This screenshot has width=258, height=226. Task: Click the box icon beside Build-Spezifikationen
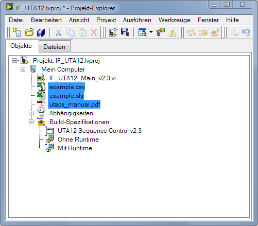click(41, 121)
